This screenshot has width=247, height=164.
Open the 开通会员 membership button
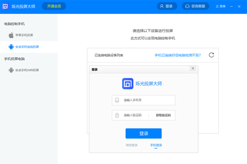tap(54, 6)
